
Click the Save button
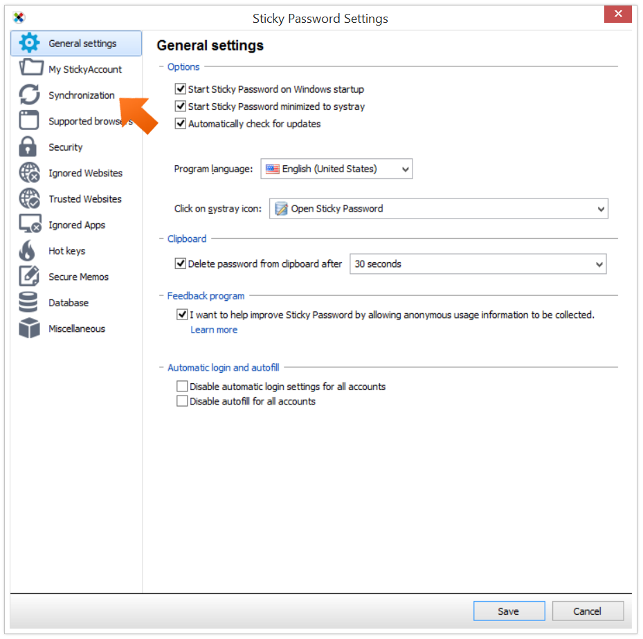point(509,611)
